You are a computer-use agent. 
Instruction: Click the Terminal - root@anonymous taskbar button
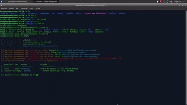coord(46,1)
